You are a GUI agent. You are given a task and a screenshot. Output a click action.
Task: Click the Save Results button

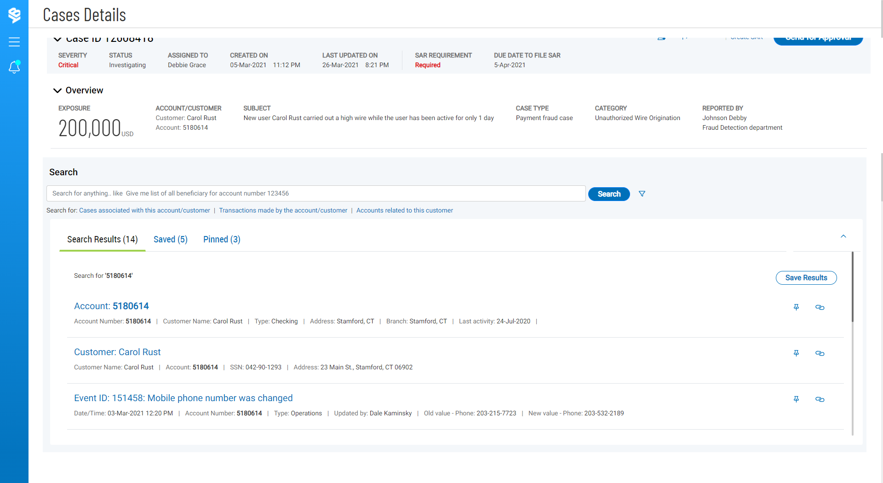806,278
